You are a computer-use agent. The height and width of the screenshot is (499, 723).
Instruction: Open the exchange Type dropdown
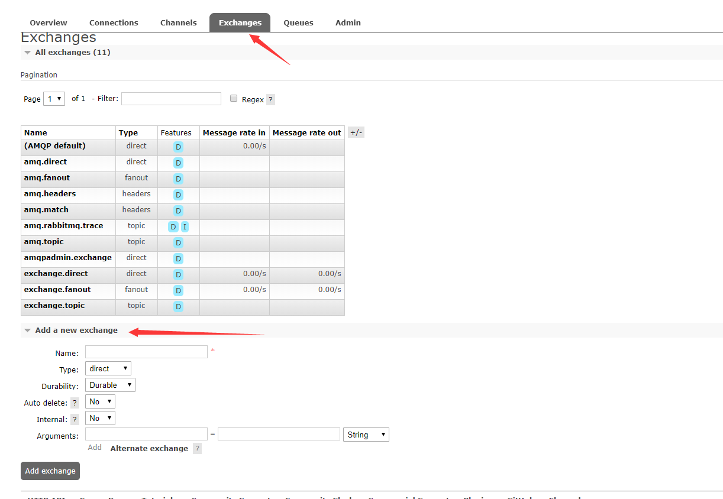click(108, 369)
